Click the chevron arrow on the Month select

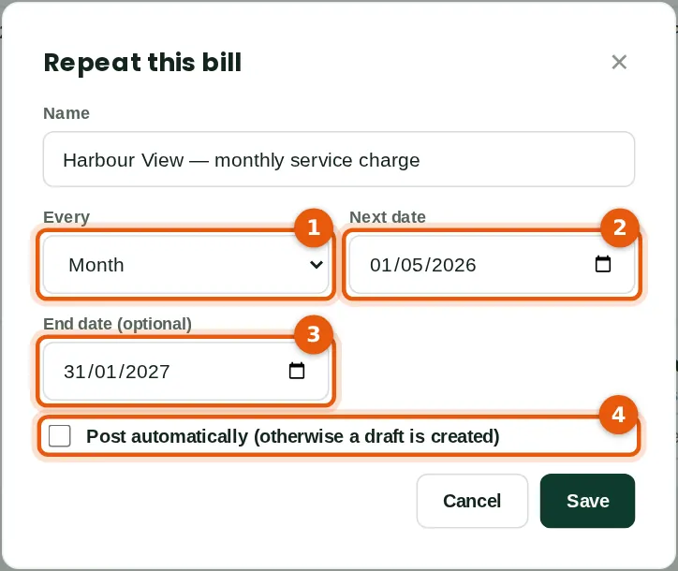pos(317,265)
